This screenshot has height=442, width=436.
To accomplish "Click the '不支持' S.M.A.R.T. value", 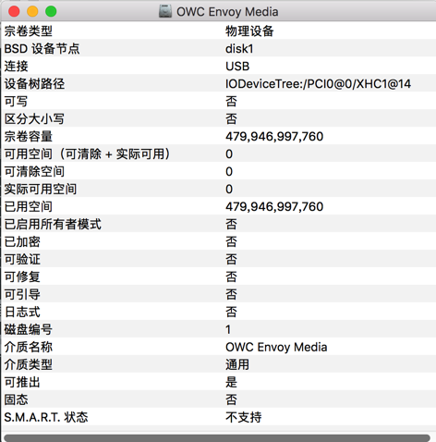I will 244,418.
